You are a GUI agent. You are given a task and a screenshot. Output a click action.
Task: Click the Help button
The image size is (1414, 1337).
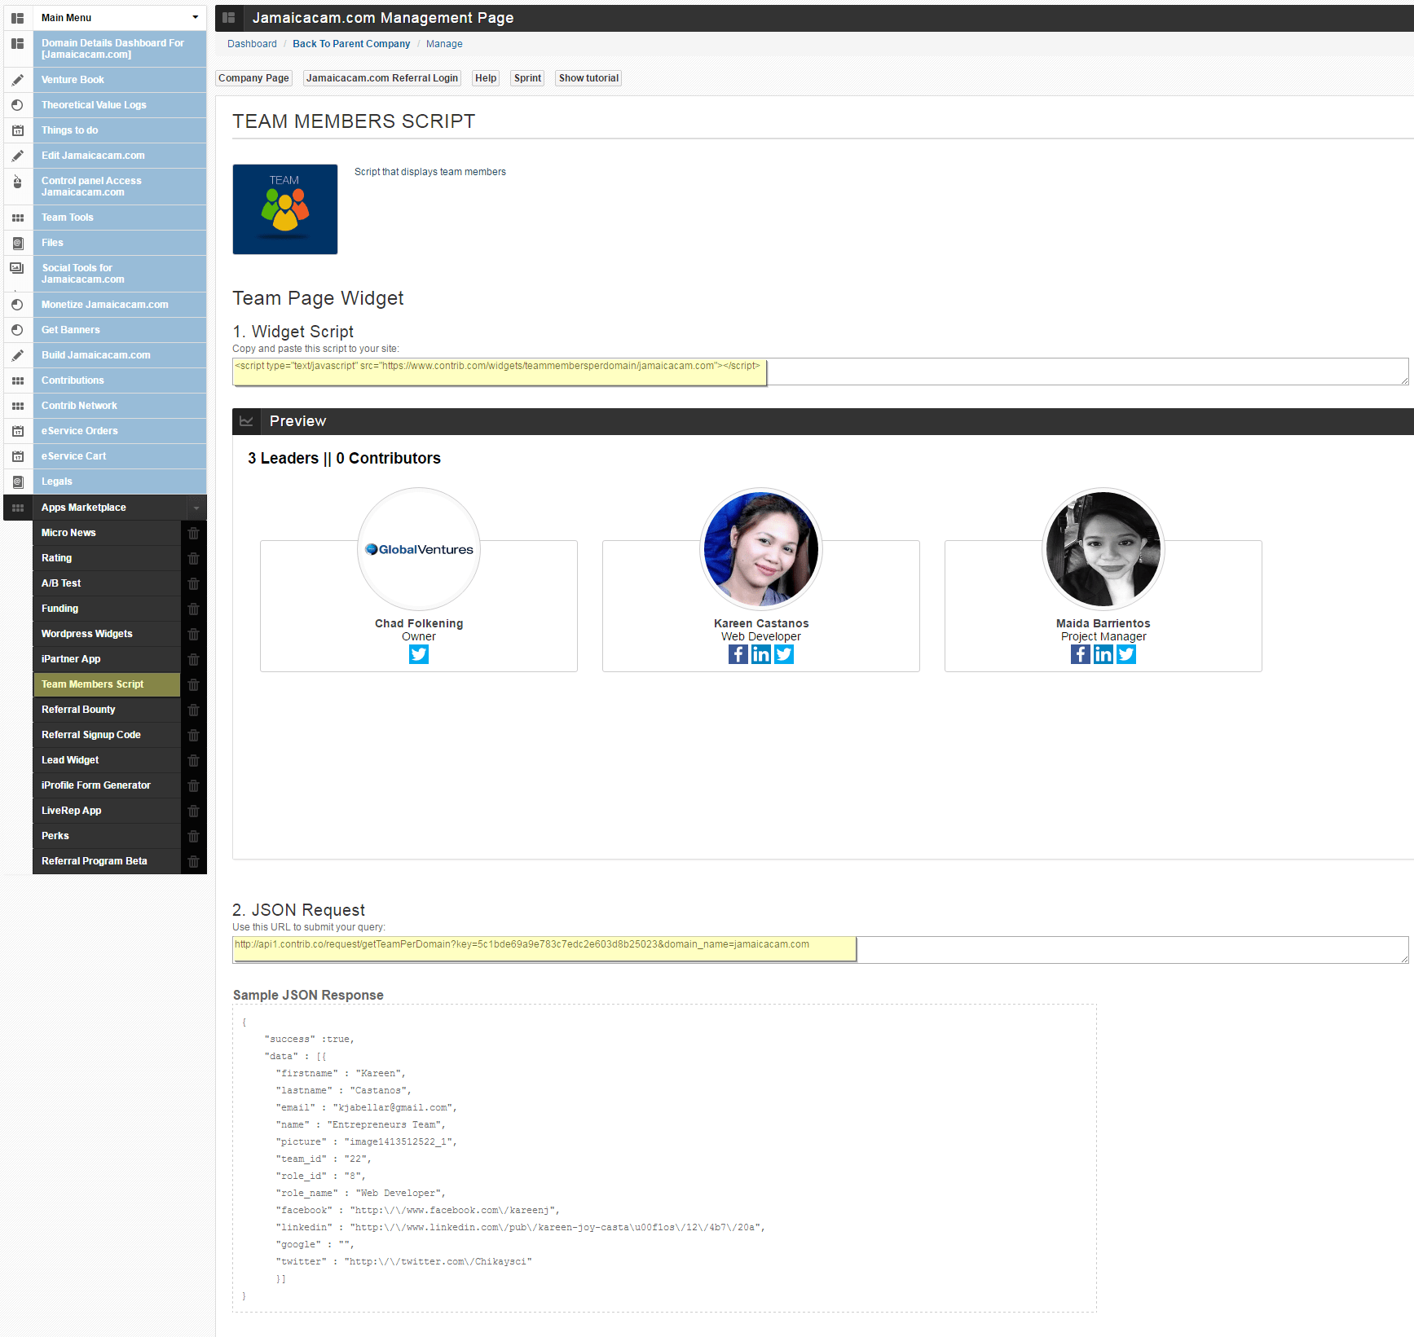click(486, 78)
